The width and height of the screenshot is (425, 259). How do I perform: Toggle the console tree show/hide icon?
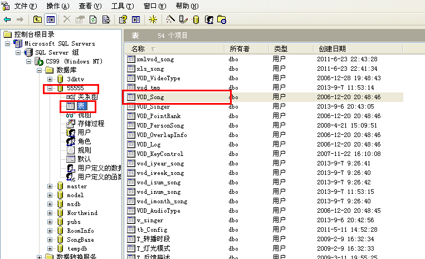point(51,19)
